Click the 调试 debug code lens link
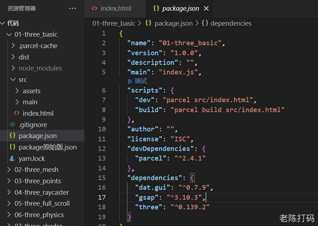Screen dimensions: 318x226 pos(141,81)
